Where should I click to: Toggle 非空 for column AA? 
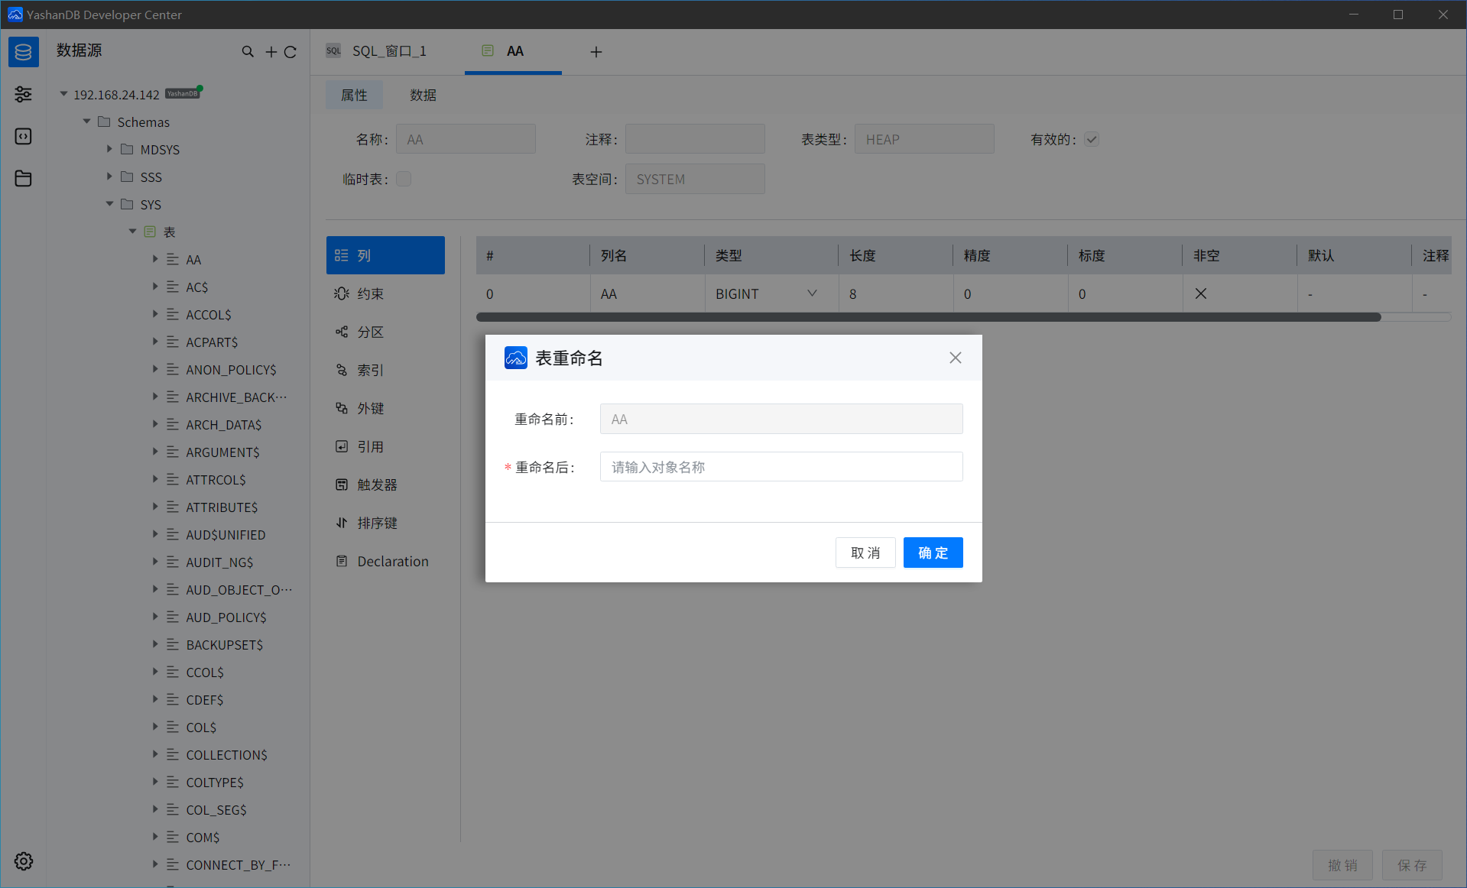(x=1200, y=293)
